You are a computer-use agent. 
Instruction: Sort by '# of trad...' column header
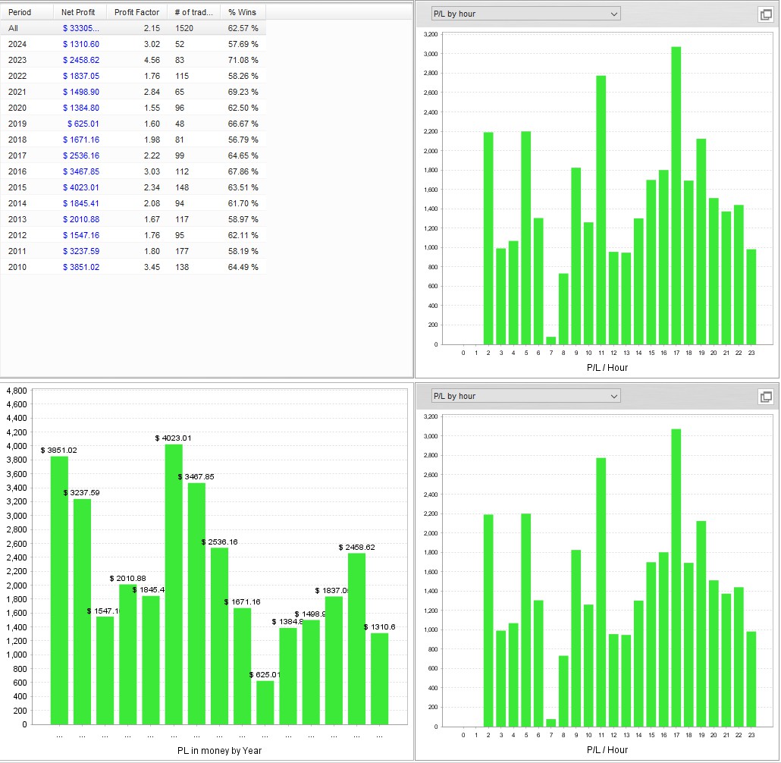(193, 12)
